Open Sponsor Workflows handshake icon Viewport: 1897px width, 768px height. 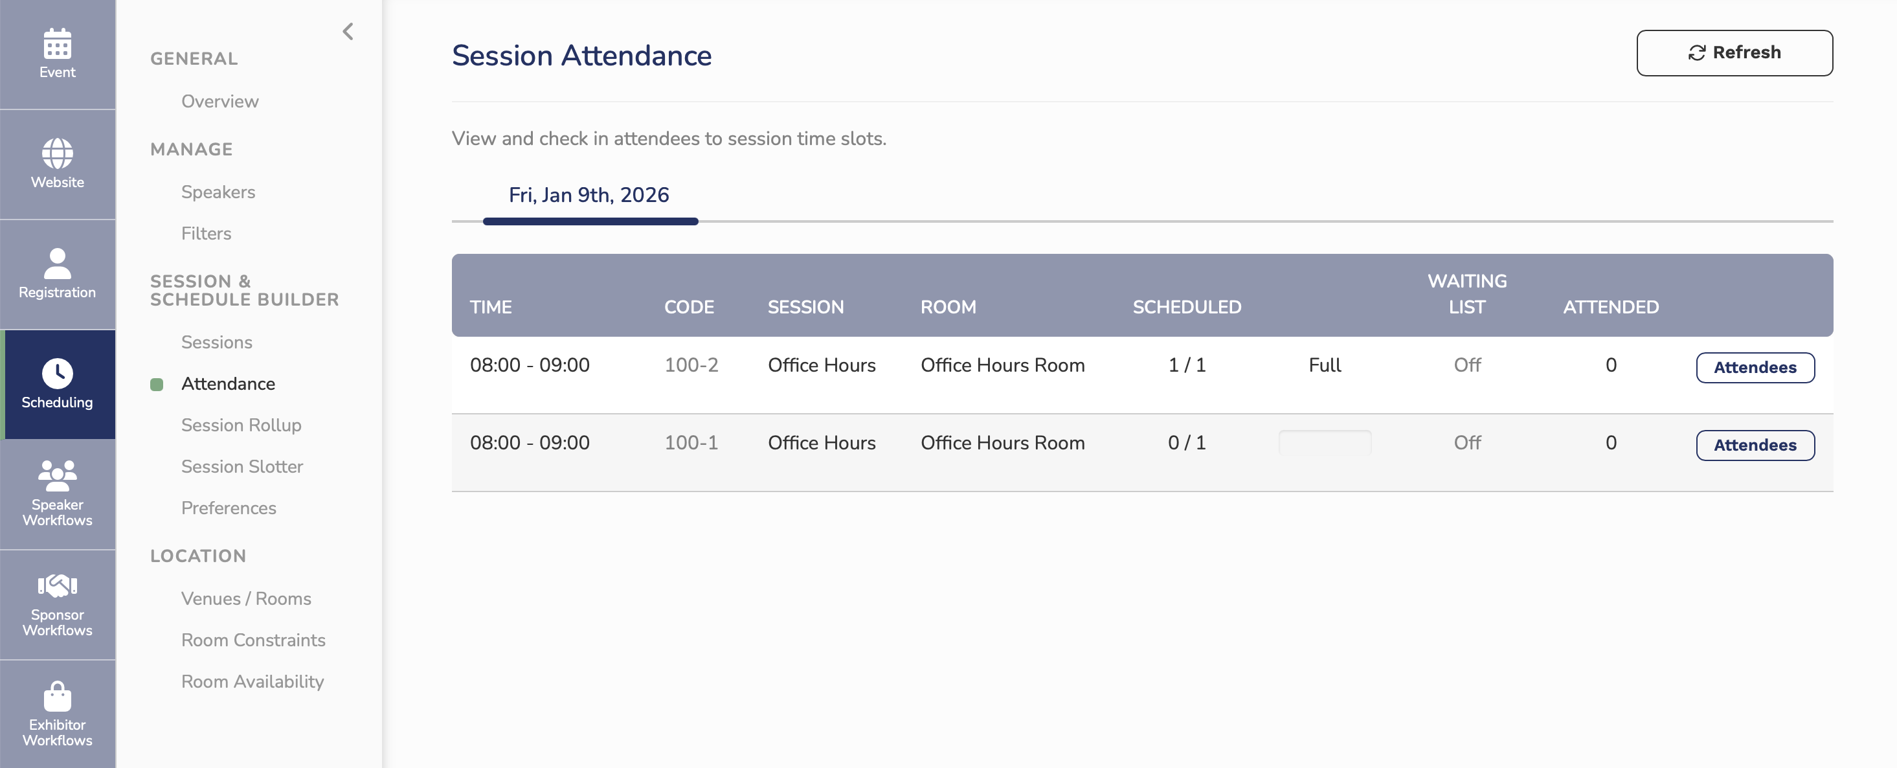coord(58,586)
